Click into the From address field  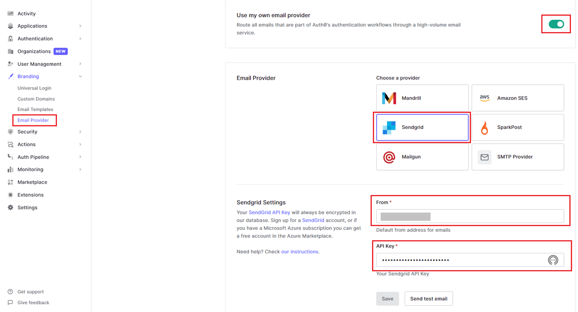470,216
